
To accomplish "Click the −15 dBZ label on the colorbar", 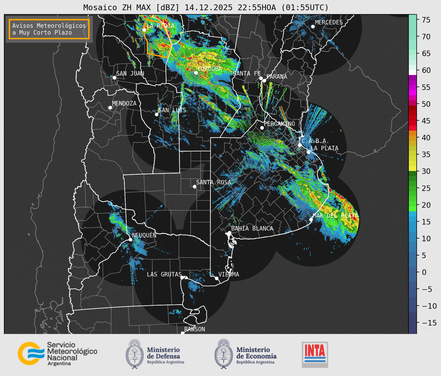I will pos(429,323).
